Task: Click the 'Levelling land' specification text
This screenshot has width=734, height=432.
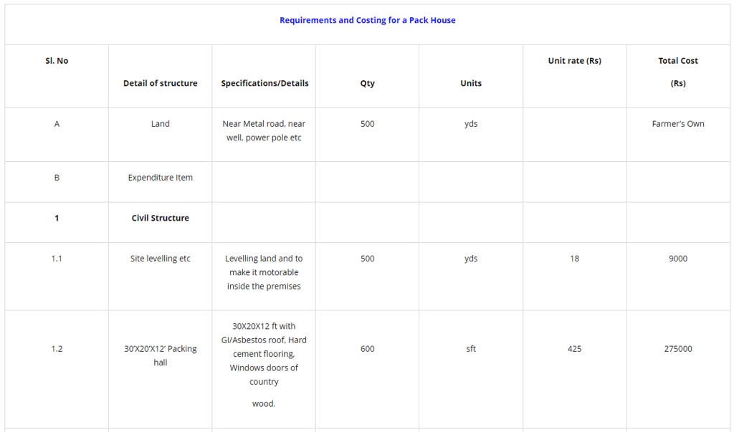Action: tap(264, 272)
